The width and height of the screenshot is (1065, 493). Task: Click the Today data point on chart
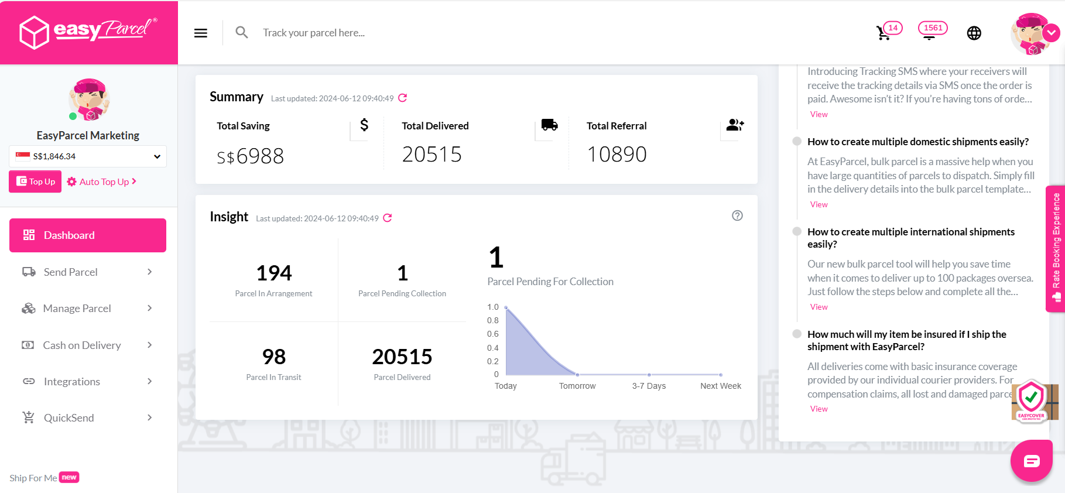[x=506, y=307]
